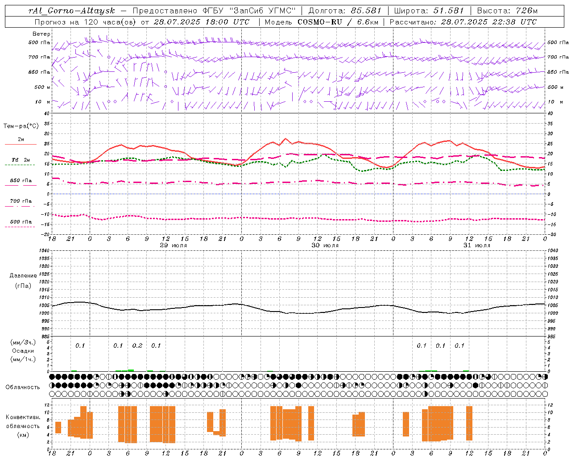
Task: Click the (мм/3ч.) precipitation unit label
Action: point(23,342)
